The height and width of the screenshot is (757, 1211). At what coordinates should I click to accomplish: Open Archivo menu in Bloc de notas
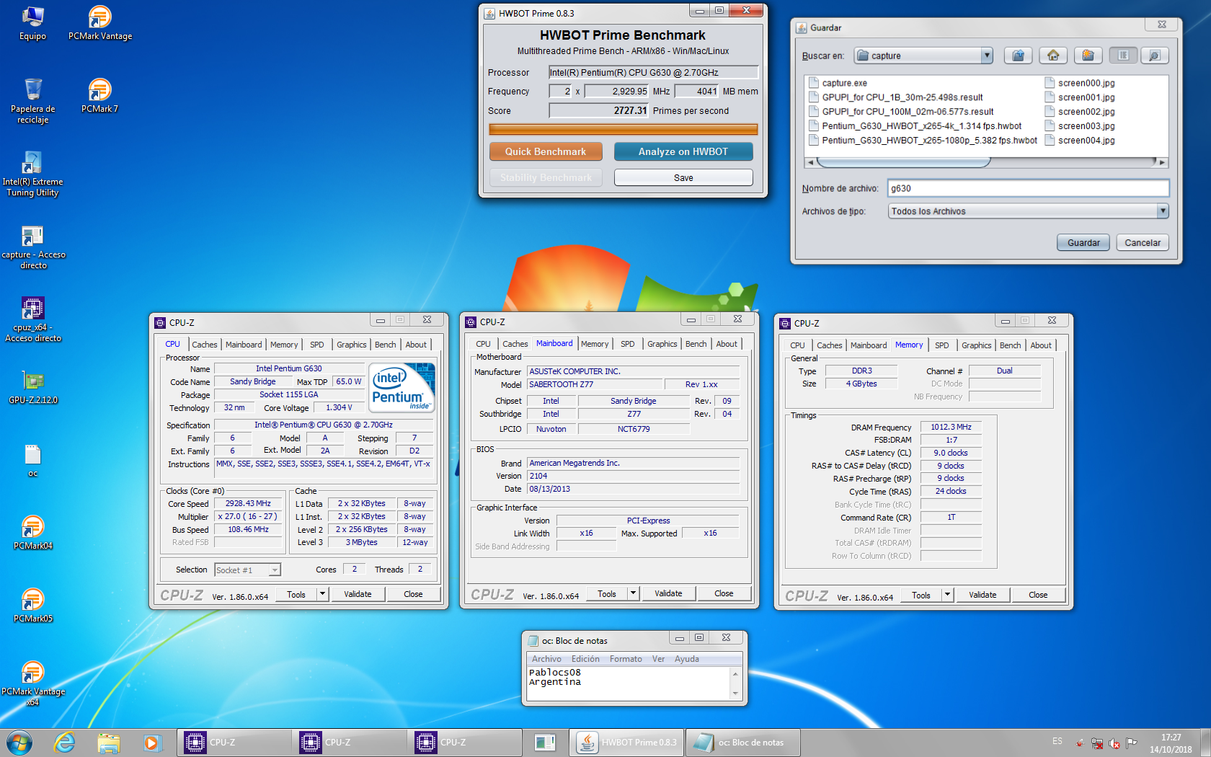546,659
